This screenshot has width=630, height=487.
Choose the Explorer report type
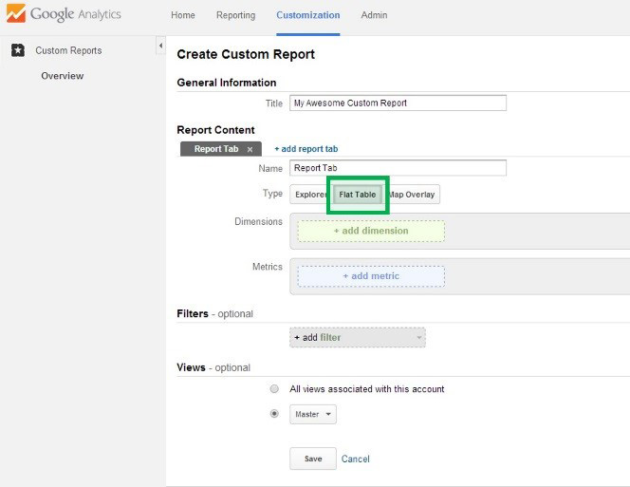point(310,195)
